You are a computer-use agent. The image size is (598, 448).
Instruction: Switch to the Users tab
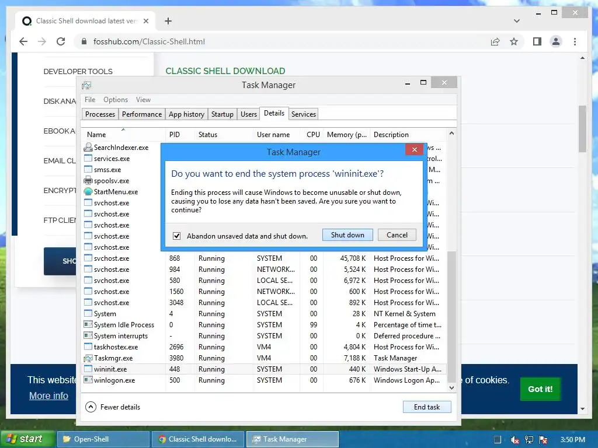(x=249, y=114)
